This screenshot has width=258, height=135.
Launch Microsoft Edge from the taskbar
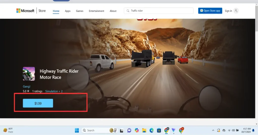[x=151, y=130]
